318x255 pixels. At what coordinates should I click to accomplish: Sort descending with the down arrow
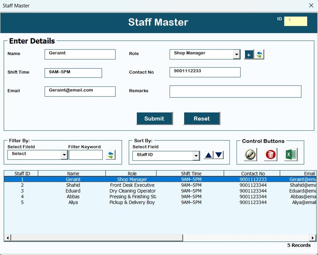pos(219,155)
